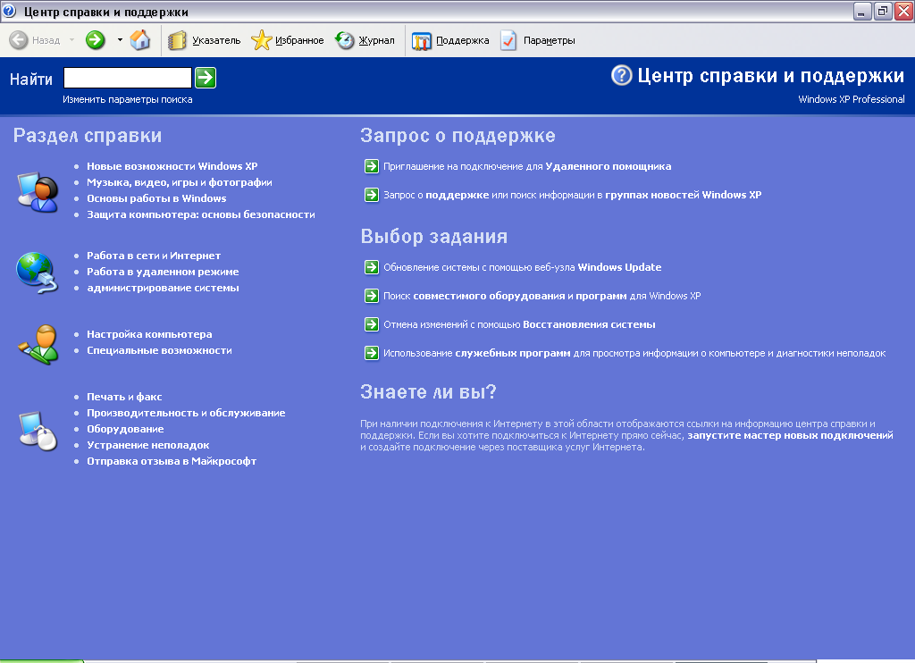Open the Back history dropdown arrow
This screenshot has width=915, height=663.
71,39
